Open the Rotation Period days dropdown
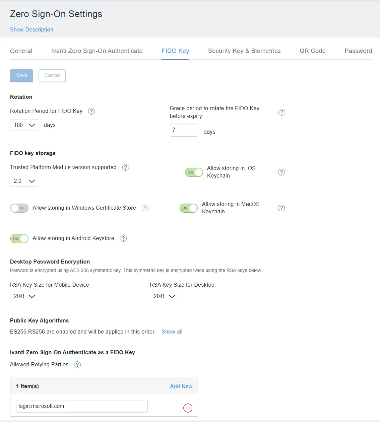The image size is (380, 437). [x=24, y=125]
